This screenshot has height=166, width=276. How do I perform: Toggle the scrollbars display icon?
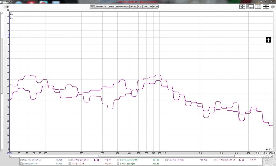pyautogui.click(x=250, y=7)
